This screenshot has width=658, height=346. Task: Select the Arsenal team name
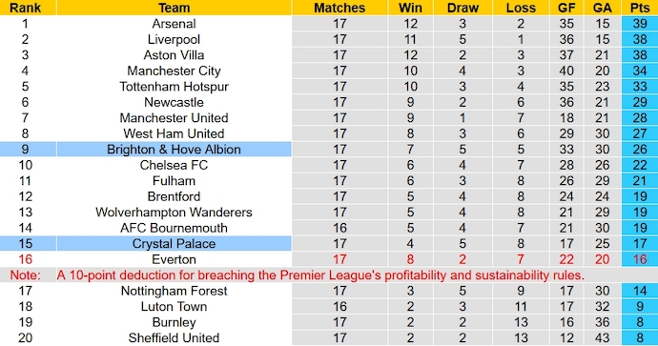tap(174, 24)
